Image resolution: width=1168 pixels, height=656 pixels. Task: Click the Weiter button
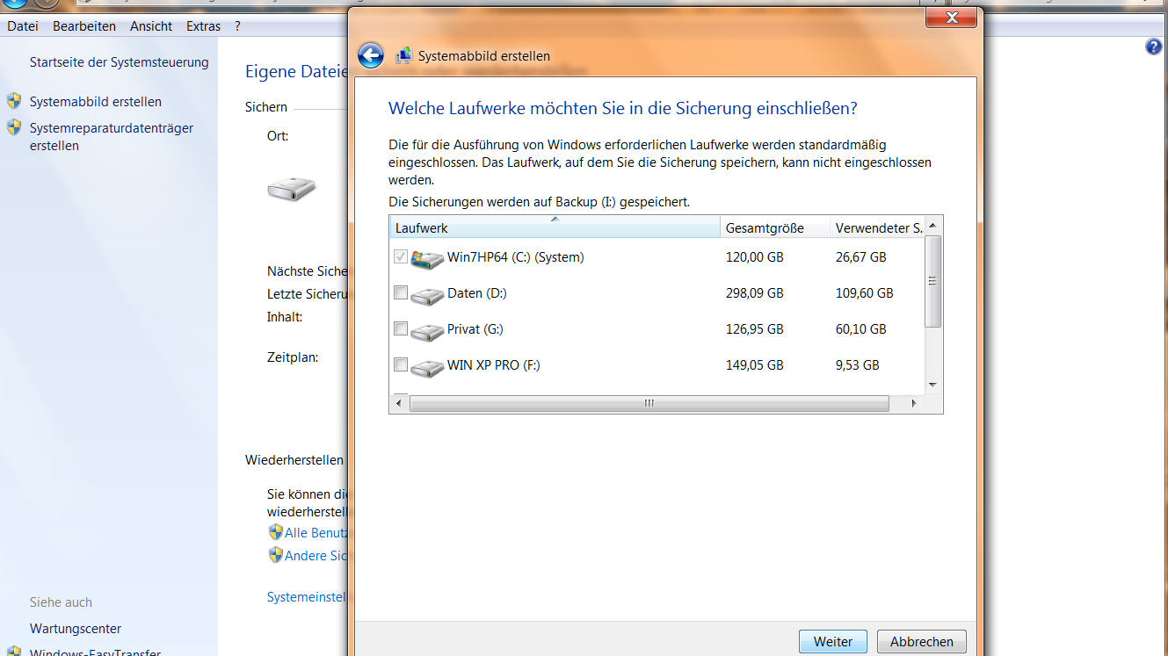[x=833, y=642]
